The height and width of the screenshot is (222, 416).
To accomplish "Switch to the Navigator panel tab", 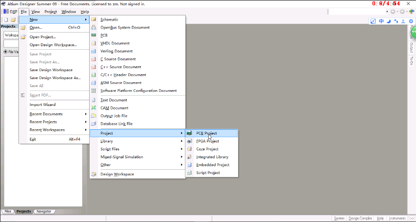I will pyautogui.click(x=44, y=211).
